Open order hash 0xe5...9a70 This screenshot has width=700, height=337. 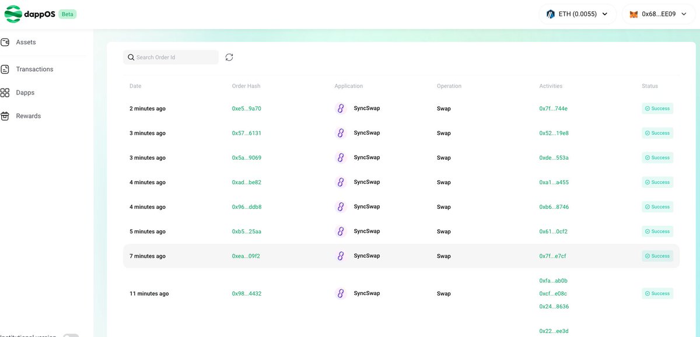247,108
